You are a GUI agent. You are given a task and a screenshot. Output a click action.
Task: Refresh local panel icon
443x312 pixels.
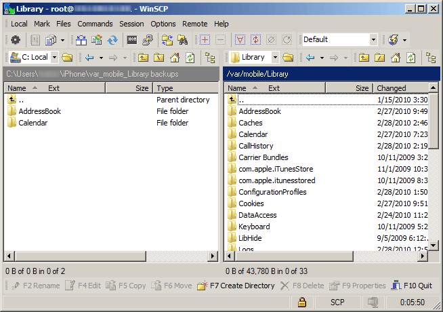pos(190,58)
